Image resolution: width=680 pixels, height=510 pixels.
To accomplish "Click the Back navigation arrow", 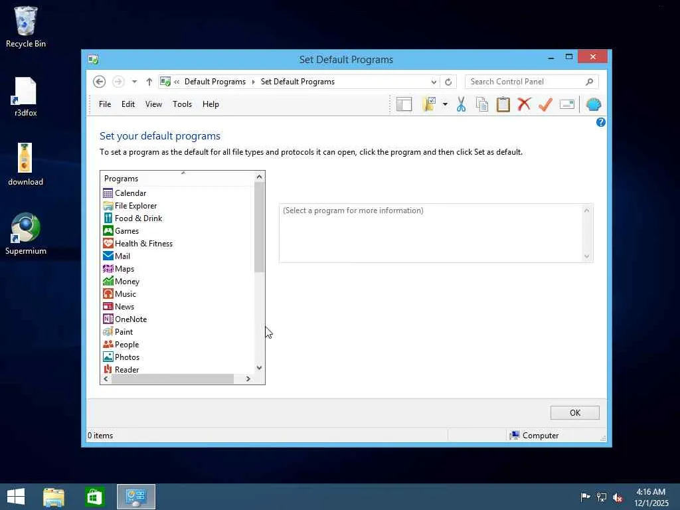I will point(100,82).
